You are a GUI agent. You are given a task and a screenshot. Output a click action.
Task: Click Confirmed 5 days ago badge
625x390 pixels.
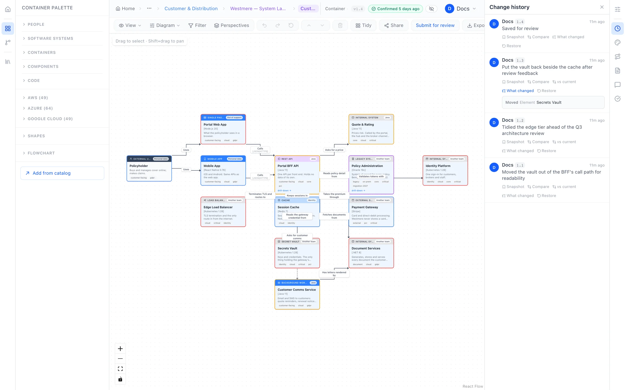[395, 9]
